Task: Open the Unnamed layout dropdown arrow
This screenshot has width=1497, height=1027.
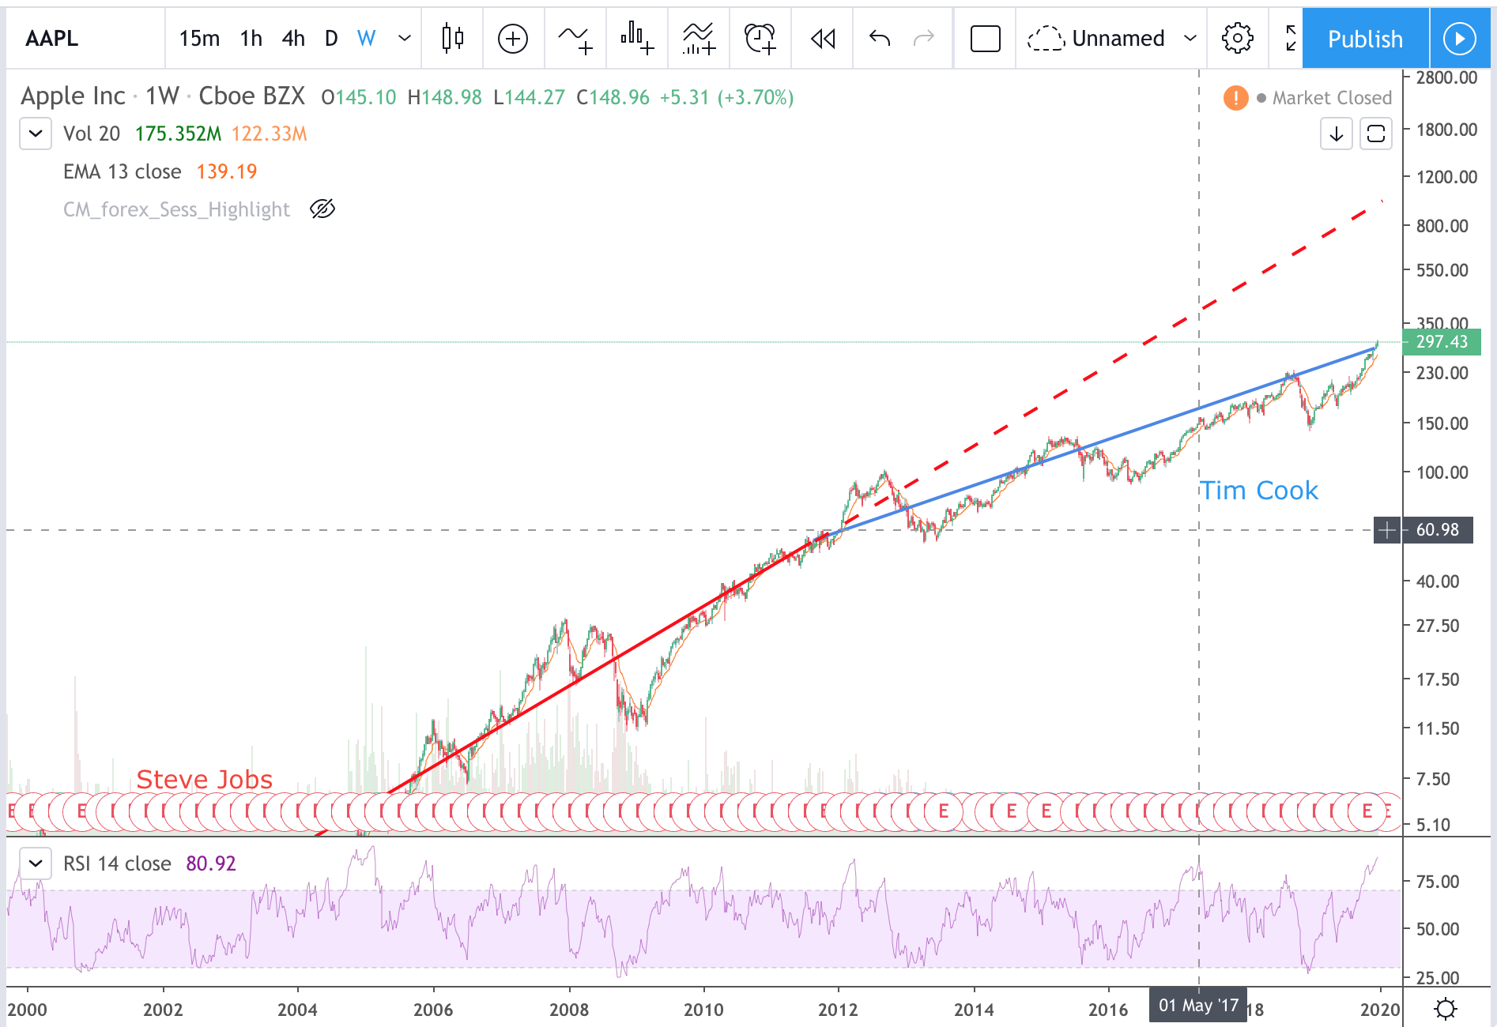Action: click(1190, 38)
